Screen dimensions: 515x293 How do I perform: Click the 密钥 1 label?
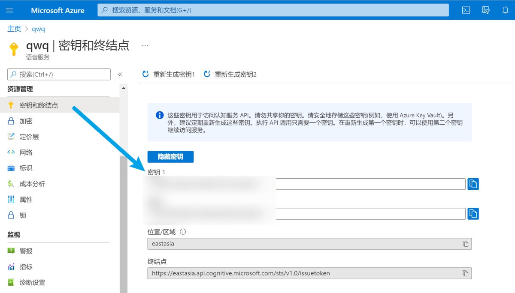point(156,172)
